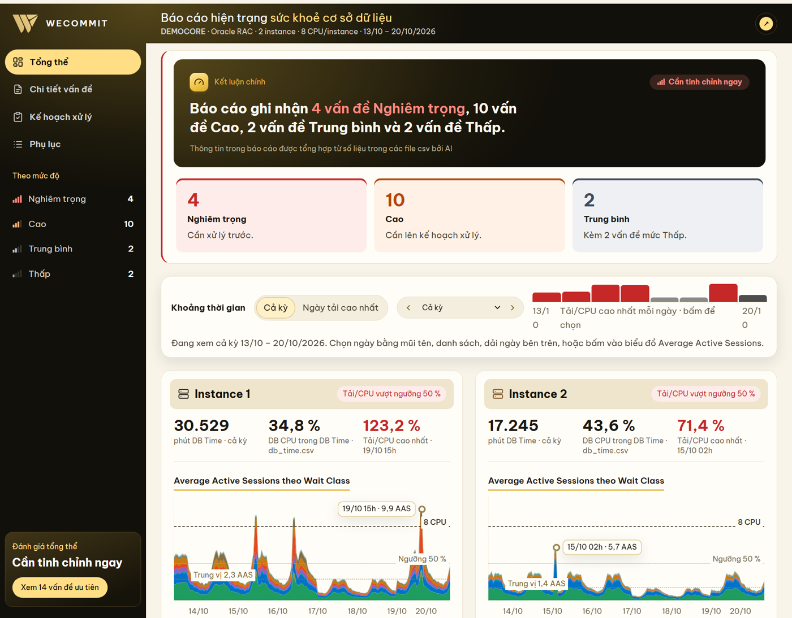Viewport: 792px width, 618px height.
Task: Filter by Nghiêm trọng severity in sidebar
Action: 73,199
